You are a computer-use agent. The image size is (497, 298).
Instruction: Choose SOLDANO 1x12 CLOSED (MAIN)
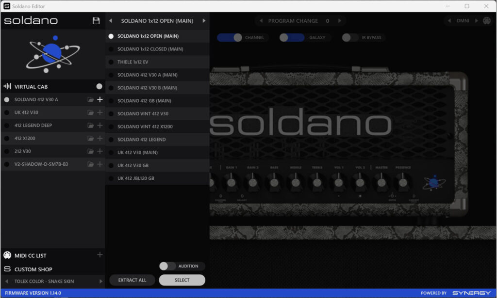pos(157,49)
